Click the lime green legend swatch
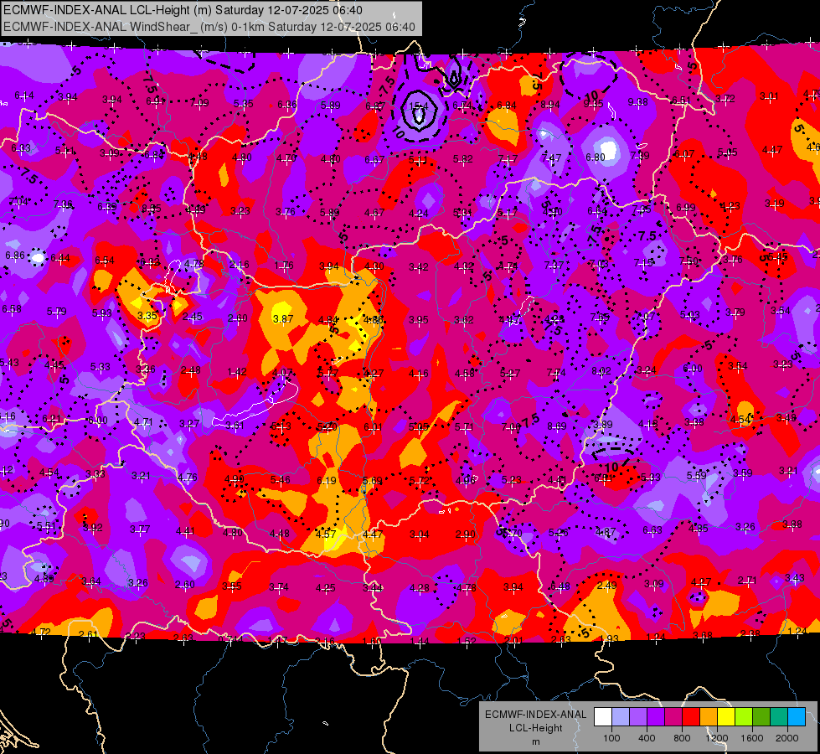Image resolution: width=820 pixels, height=754 pixels. point(744,717)
